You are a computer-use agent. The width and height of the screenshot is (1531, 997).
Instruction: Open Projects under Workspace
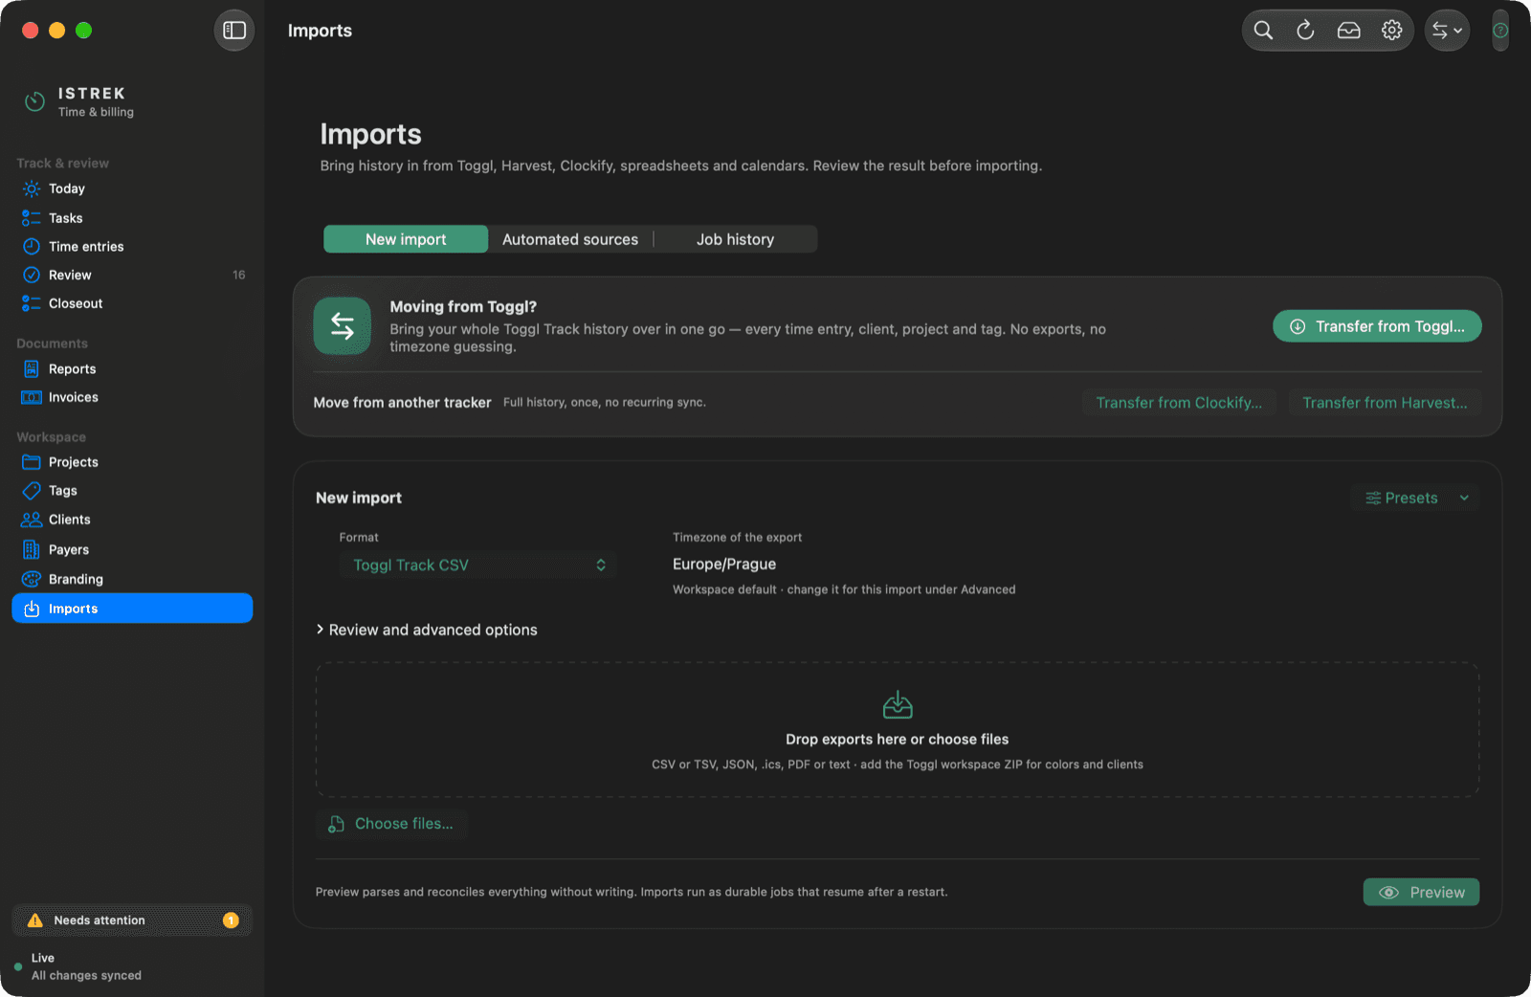132,462
